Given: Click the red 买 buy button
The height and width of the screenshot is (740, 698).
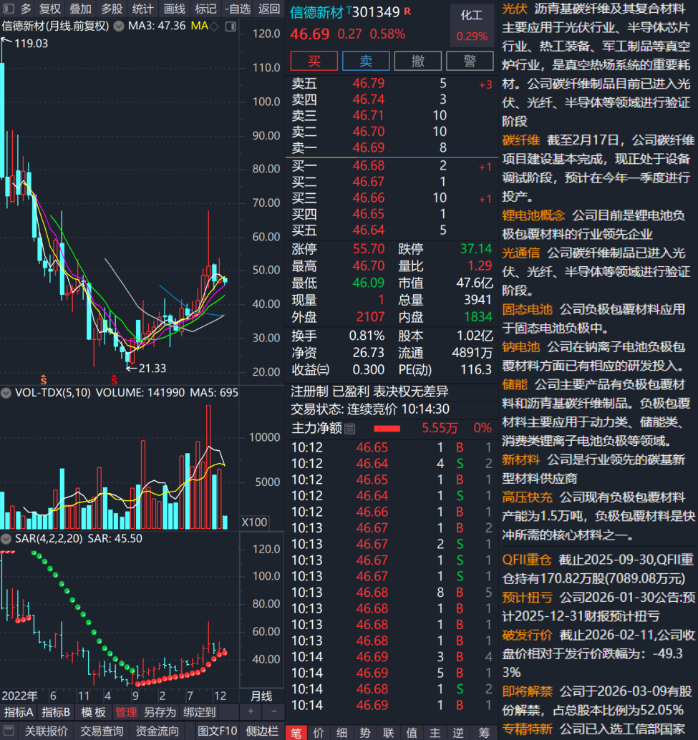Looking at the screenshot, I should (x=314, y=61).
